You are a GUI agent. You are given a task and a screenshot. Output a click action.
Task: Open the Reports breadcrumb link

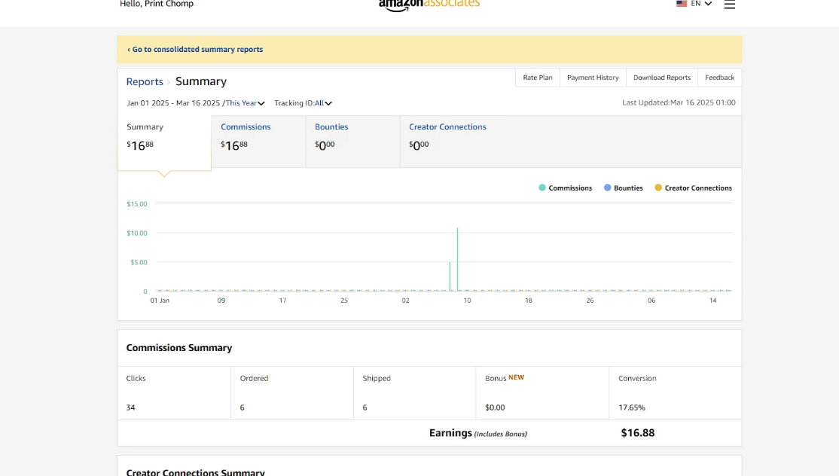(x=145, y=81)
